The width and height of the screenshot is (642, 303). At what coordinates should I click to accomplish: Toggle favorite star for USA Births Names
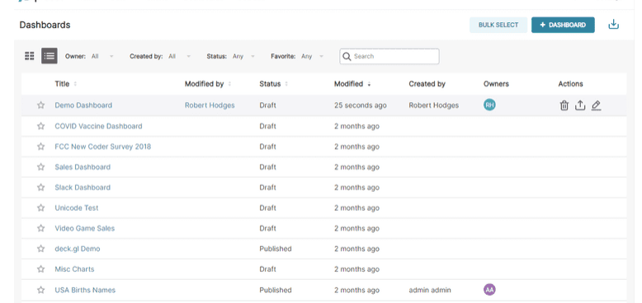click(40, 291)
